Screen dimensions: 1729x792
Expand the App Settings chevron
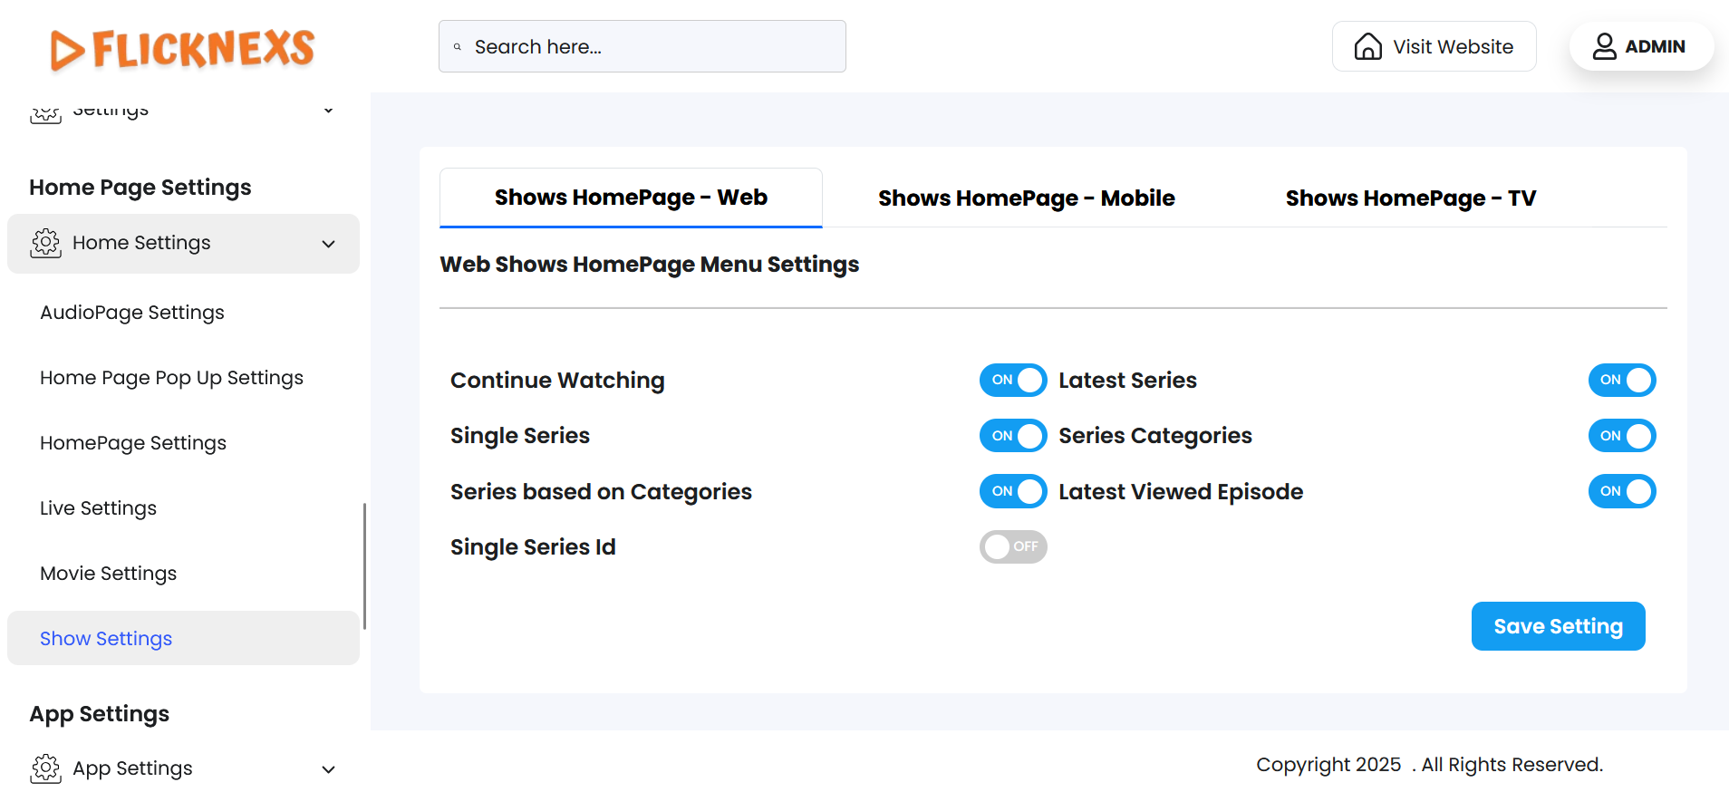click(328, 769)
